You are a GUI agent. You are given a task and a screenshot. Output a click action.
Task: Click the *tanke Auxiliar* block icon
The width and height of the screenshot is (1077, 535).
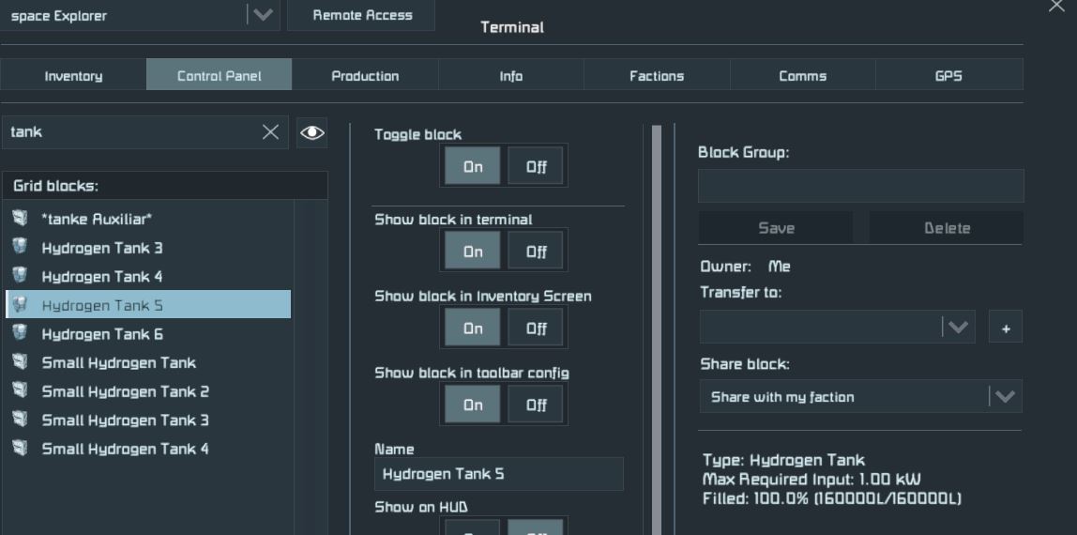21,219
